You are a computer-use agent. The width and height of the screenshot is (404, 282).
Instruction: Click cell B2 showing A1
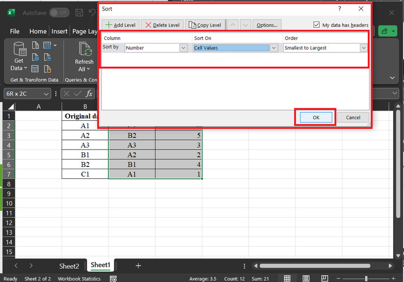[x=85, y=126]
